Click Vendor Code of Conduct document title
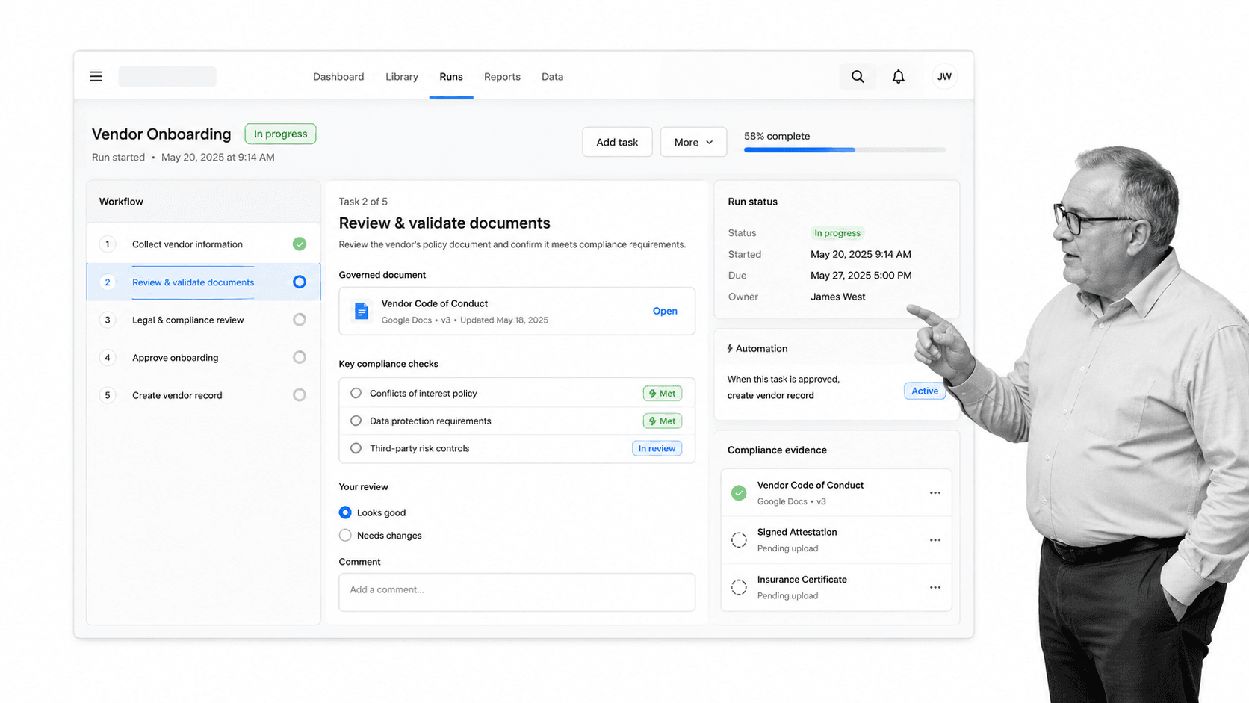 coord(434,303)
